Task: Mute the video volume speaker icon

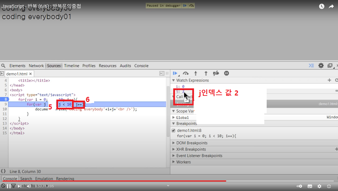Action: [29, 186]
